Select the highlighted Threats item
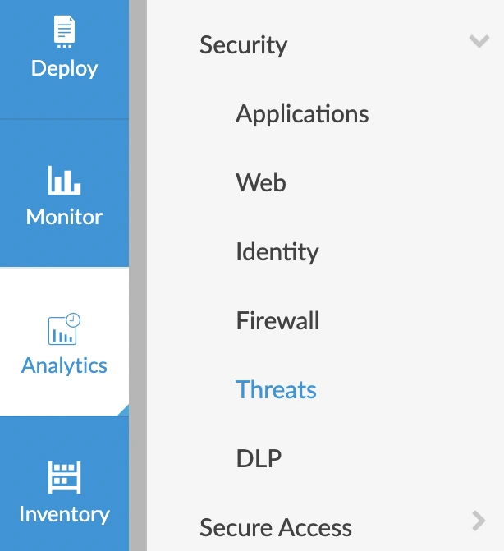504x551 pixels. point(276,389)
